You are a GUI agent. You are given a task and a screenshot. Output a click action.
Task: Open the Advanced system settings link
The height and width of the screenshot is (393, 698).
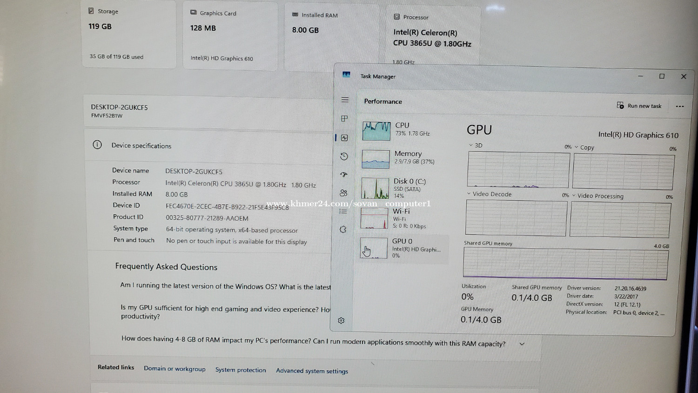click(x=312, y=371)
